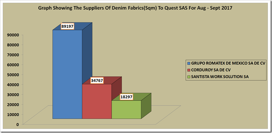Viewport: 272px width, 133px height.
Task: Click the 34767 data label
Action: [x=97, y=80]
